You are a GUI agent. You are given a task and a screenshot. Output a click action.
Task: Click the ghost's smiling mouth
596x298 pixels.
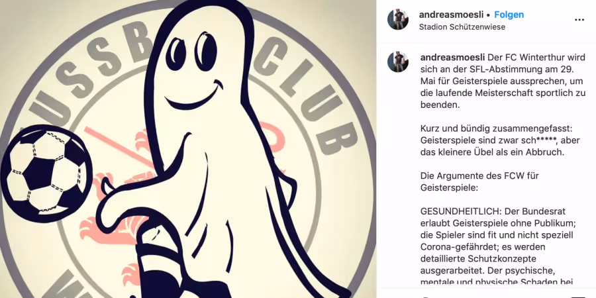(x=193, y=95)
